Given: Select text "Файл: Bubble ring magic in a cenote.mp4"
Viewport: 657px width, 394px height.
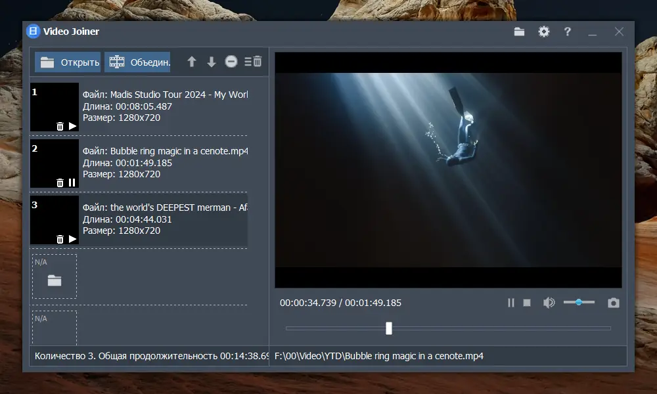Looking at the screenshot, I should pos(165,151).
